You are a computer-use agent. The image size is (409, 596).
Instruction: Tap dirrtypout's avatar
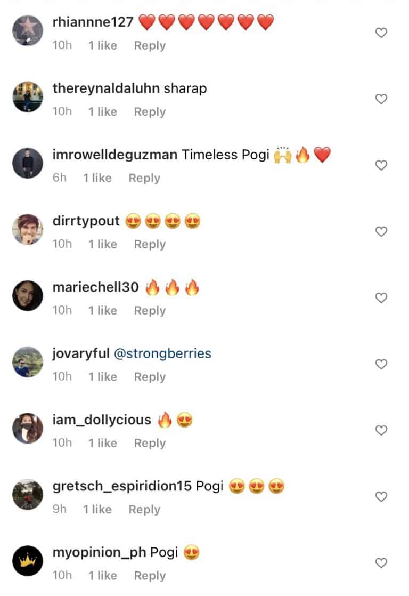pyautogui.click(x=27, y=230)
